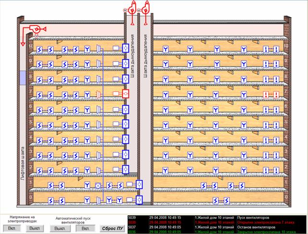Select the smoke valve on floor 9
308x234 pixels.
point(126,63)
